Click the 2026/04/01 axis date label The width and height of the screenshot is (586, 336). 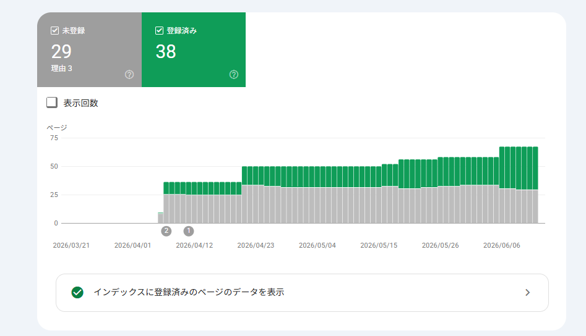click(x=132, y=245)
